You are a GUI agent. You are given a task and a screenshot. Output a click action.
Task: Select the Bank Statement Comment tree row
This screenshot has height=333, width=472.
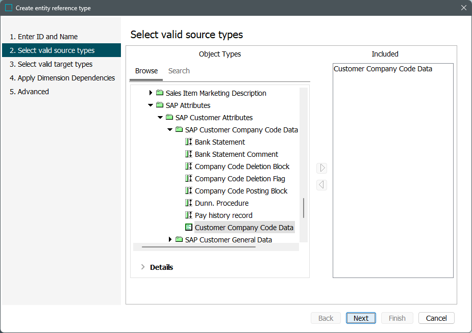pyautogui.click(x=236, y=154)
